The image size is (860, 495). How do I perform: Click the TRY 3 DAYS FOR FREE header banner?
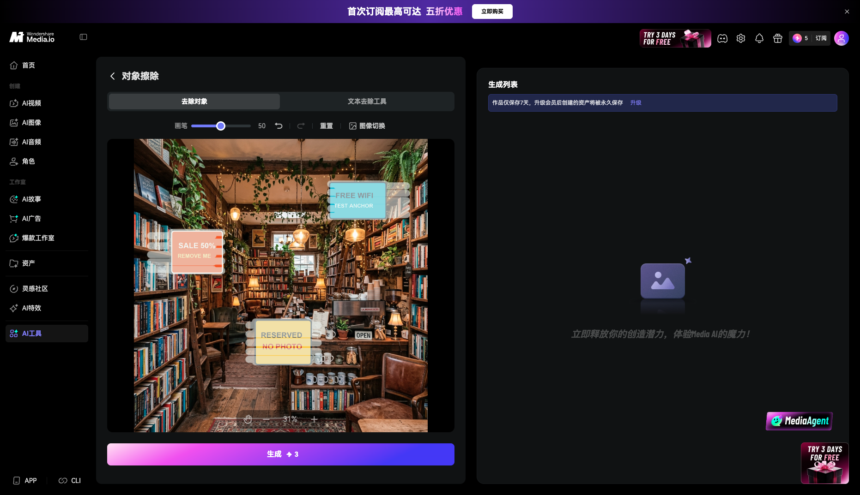click(x=675, y=38)
